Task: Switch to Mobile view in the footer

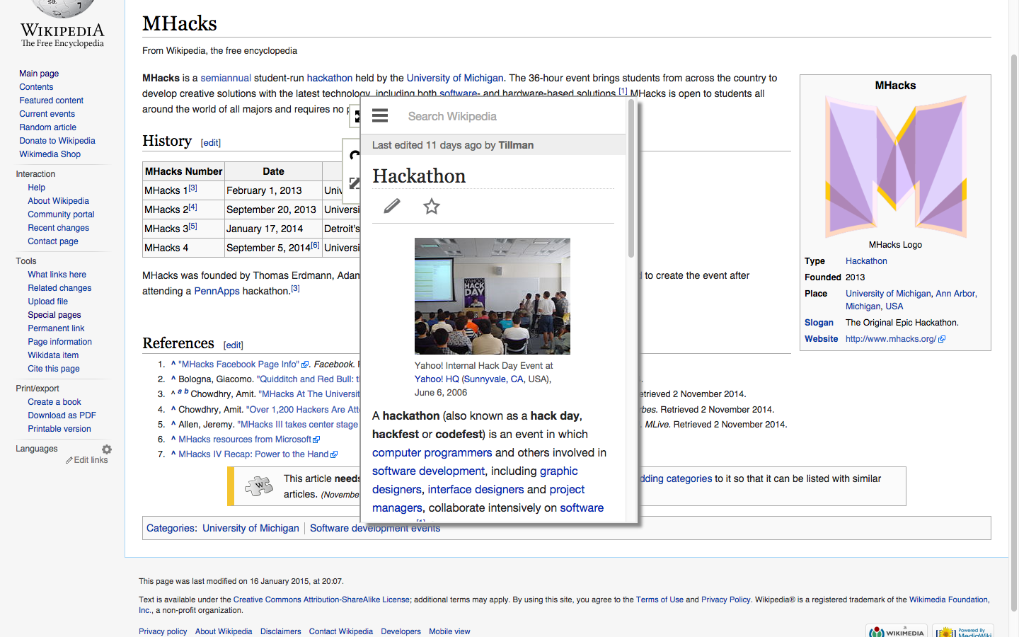Action: pyautogui.click(x=449, y=631)
